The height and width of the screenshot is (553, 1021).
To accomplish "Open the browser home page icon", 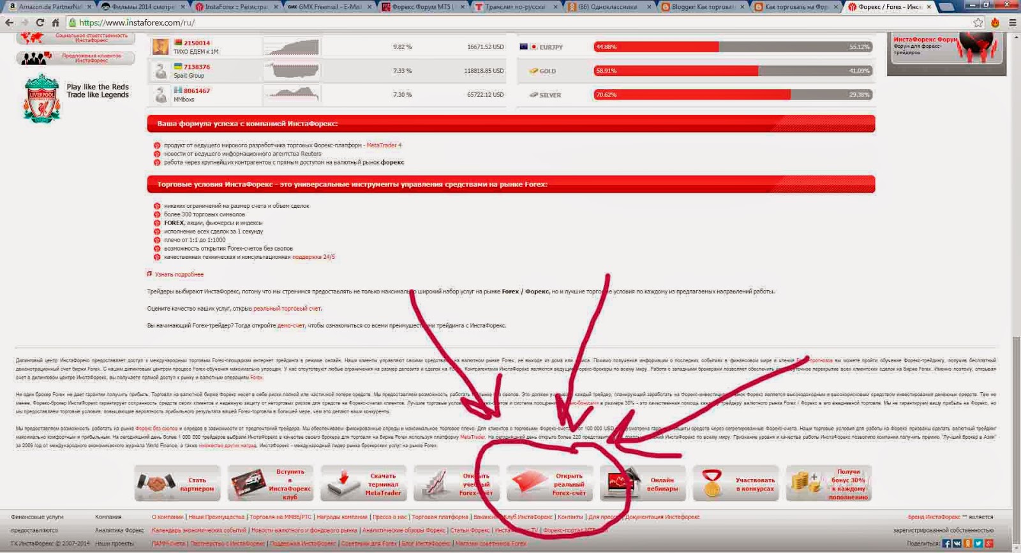I will coord(56,22).
